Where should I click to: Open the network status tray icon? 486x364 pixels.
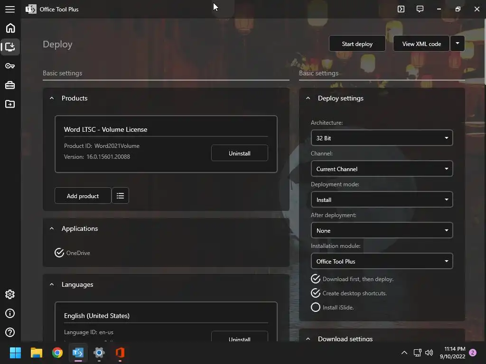coord(418,353)
